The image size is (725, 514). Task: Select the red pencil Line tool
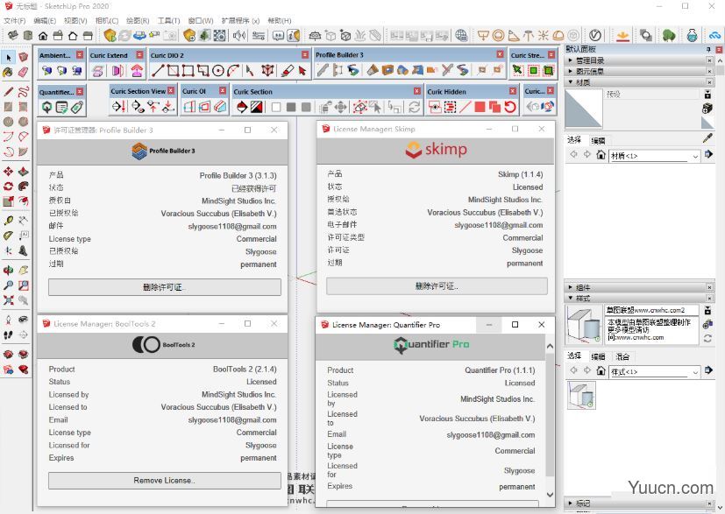8,91
